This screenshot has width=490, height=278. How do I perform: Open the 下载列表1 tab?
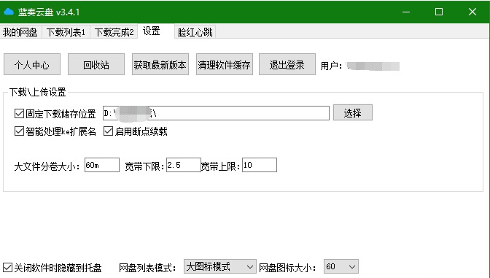point(66,32)
